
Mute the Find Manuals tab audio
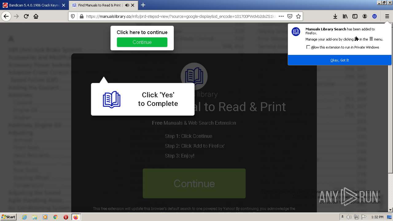(127, 5)
